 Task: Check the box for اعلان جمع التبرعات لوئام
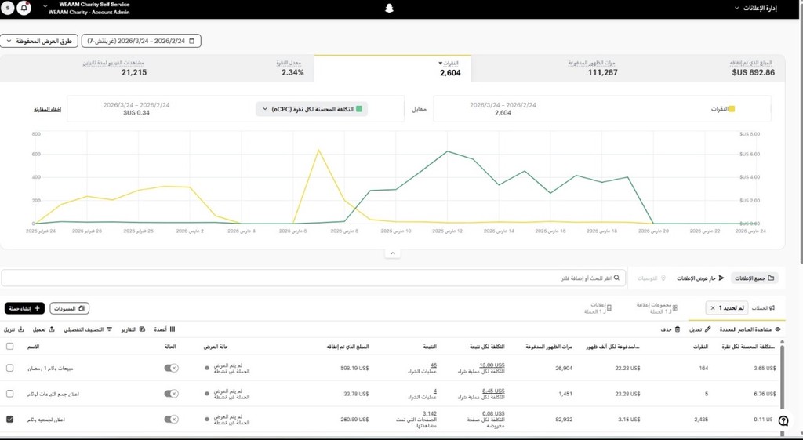[9, 394]
